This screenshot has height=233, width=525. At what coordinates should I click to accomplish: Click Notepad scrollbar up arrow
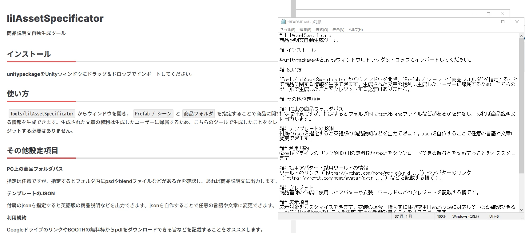tap(521, 36)
